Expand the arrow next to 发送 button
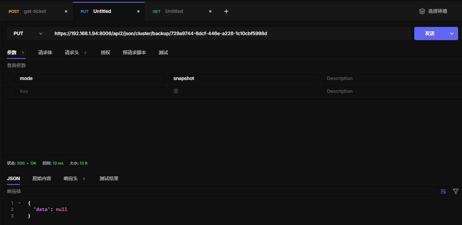This screenshot has height=225, width=462. [452, 34]
